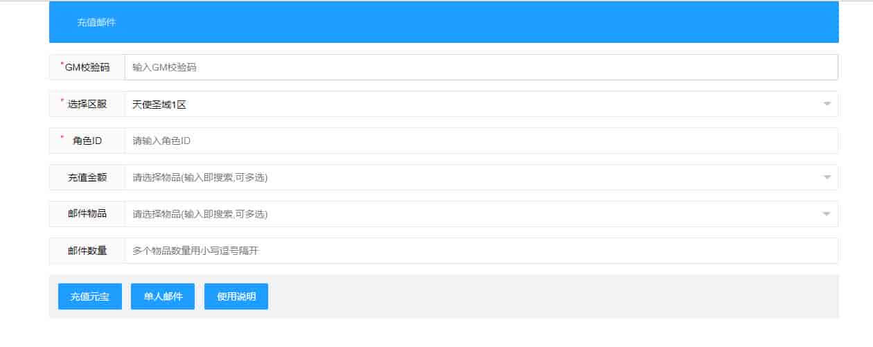Click the 邮件数量 quantity input field
The image size is (873, 347).
[x=481, y=251]
